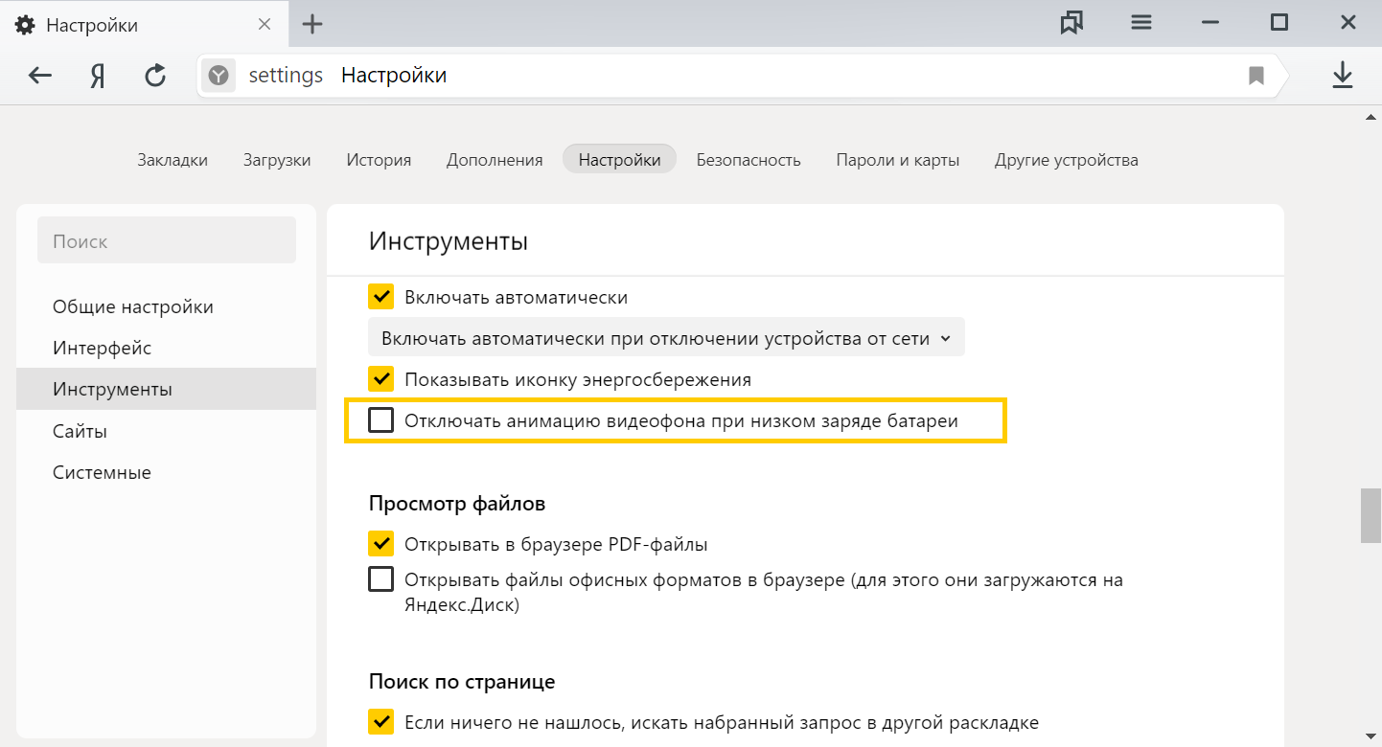Screen dimensions: 1382x747
Task: Open downloads with the download arrow icon
Action: (1343, 75)
